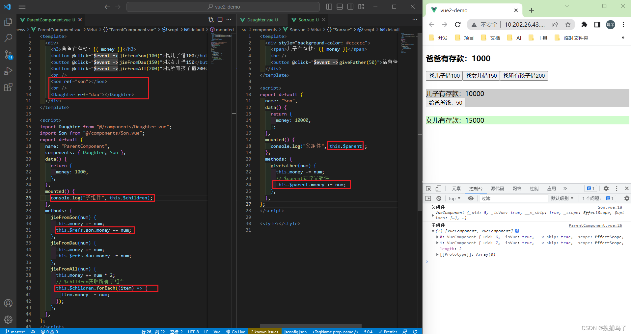This screenshot has height=334, width=631.
Task: Click VS Code command center search box
Action: [223, 7]
